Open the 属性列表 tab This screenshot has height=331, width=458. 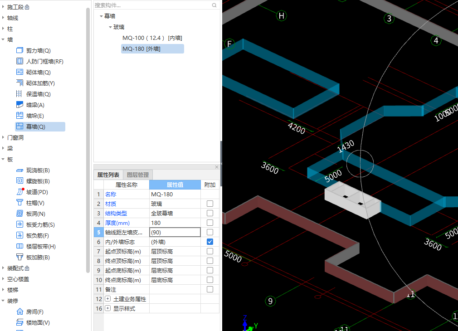click(x=109, y=175)
